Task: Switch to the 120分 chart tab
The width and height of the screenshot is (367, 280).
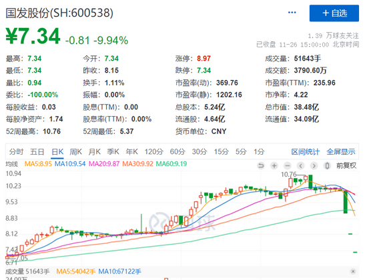Action: pyautogui.click(x=153, y=152)
